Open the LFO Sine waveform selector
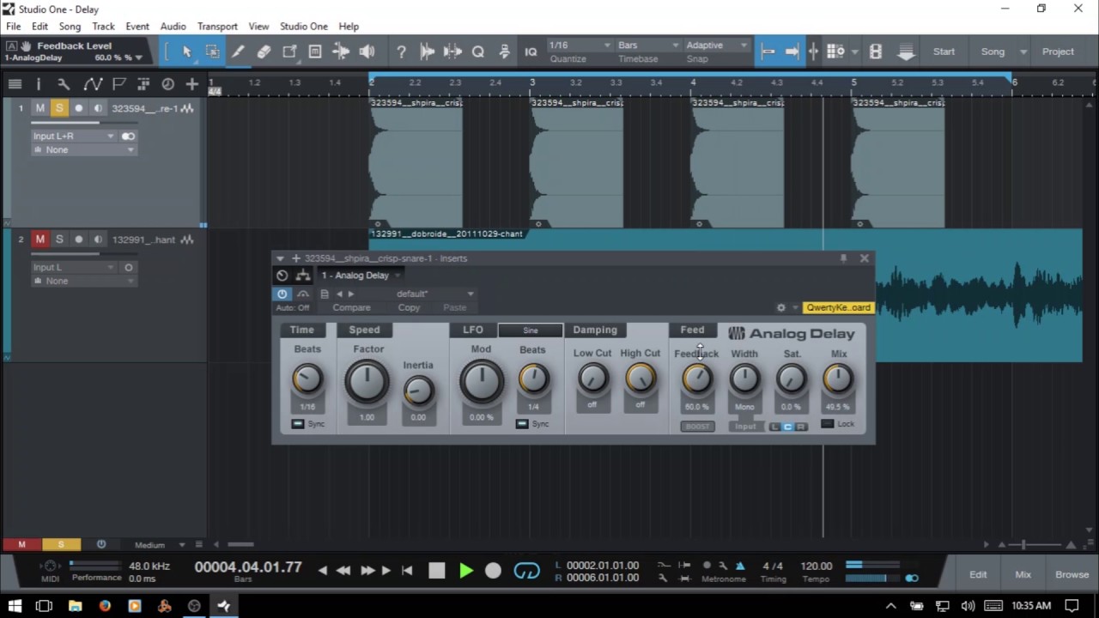The height and width of the screenshot is (618, 1099). tap(531, 330)
